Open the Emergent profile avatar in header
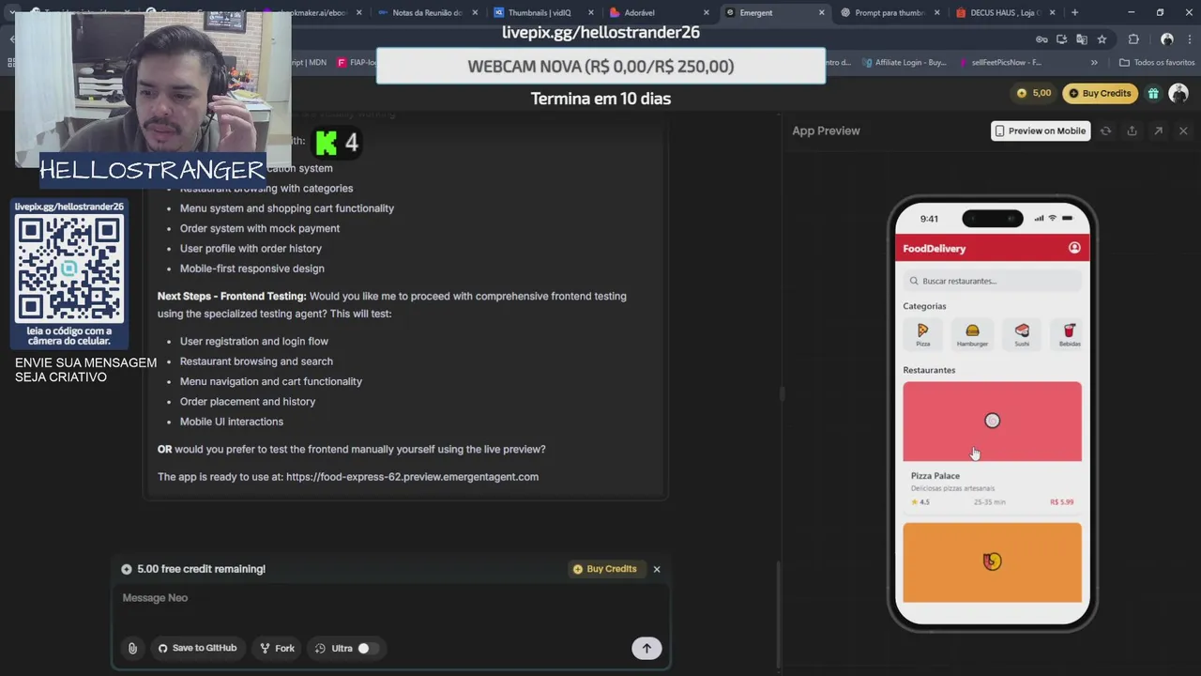1201x676 pixels. [x=1178, y=93]
